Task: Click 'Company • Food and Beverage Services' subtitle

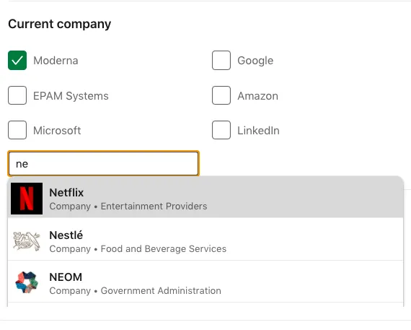Action: (x=138, y=248)
